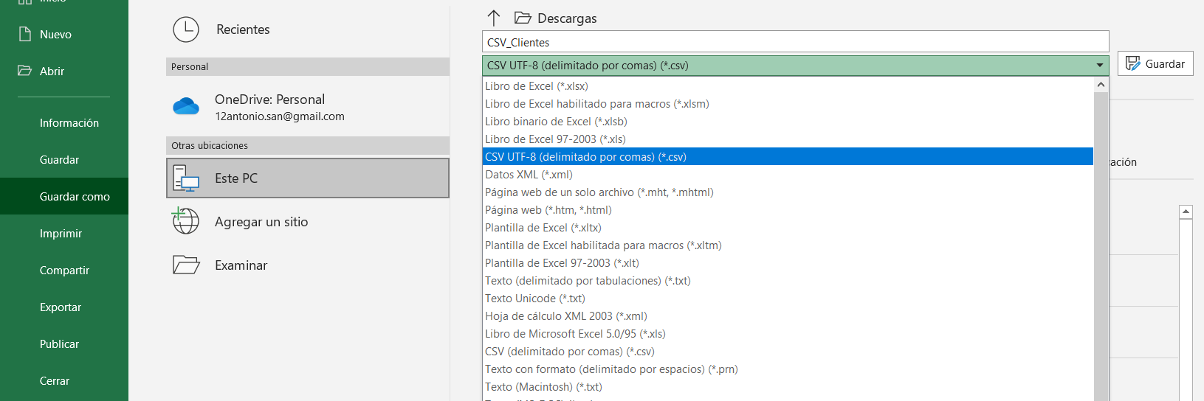This screenshot has height=401, width=1204.
Task: Choose highlighted CSV UTF-8 list option
Action: [x=788, y=157]
